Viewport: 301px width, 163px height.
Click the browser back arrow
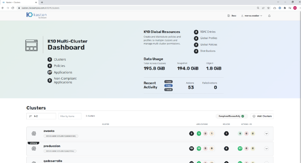3,8
